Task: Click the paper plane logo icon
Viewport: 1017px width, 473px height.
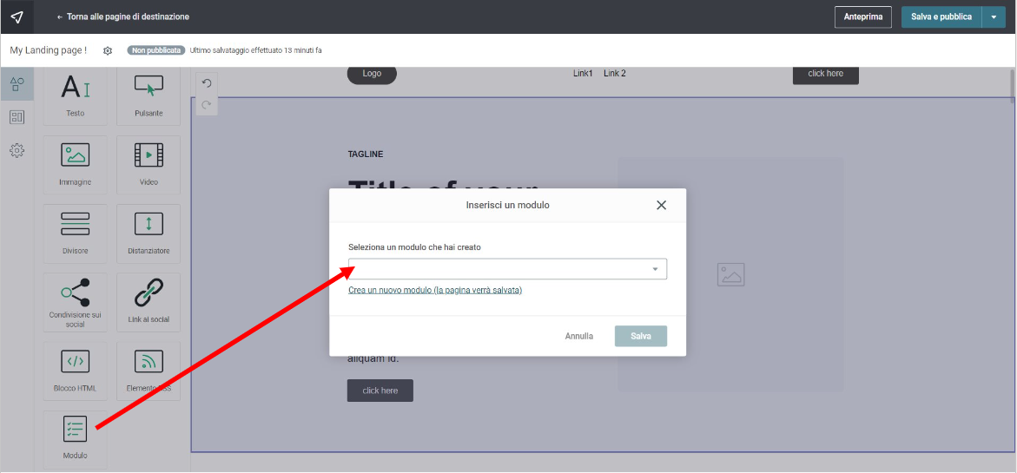Action: pos(17,16)
